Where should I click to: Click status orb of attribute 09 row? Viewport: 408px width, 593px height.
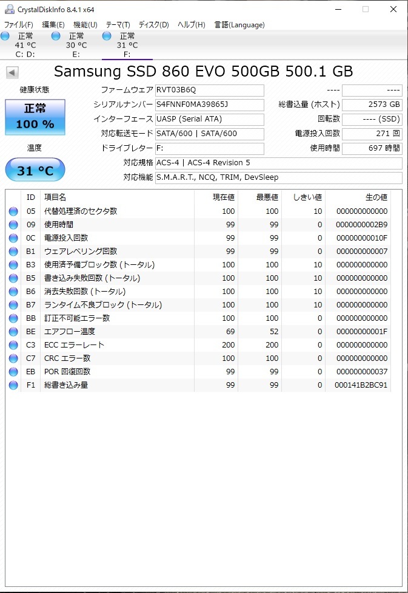coord(13,225)
